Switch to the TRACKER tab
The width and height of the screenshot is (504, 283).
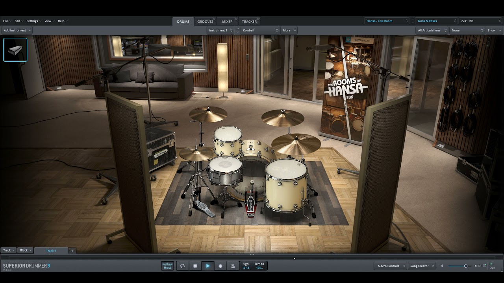click(249, 22)
